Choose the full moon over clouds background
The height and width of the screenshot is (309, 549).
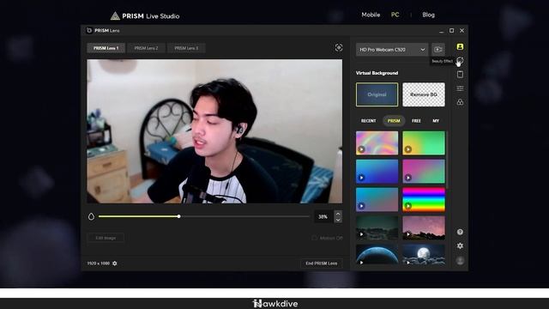[x=424, y=255]
